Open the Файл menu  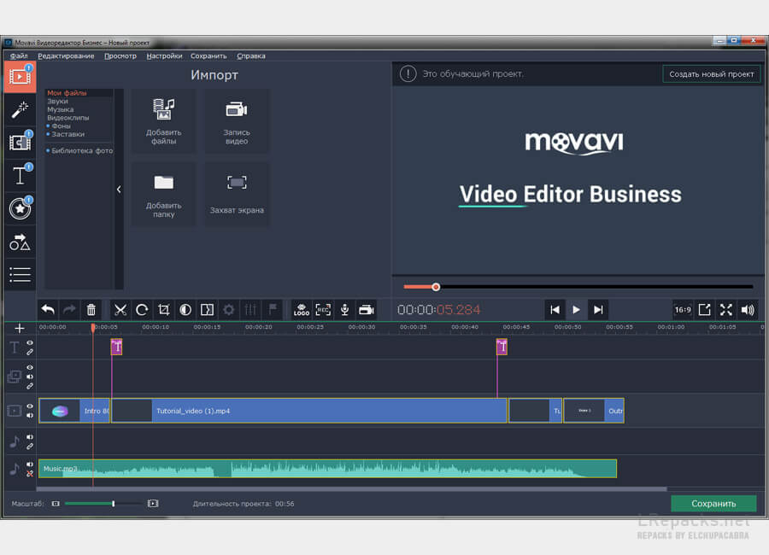[x=19, y=55]
